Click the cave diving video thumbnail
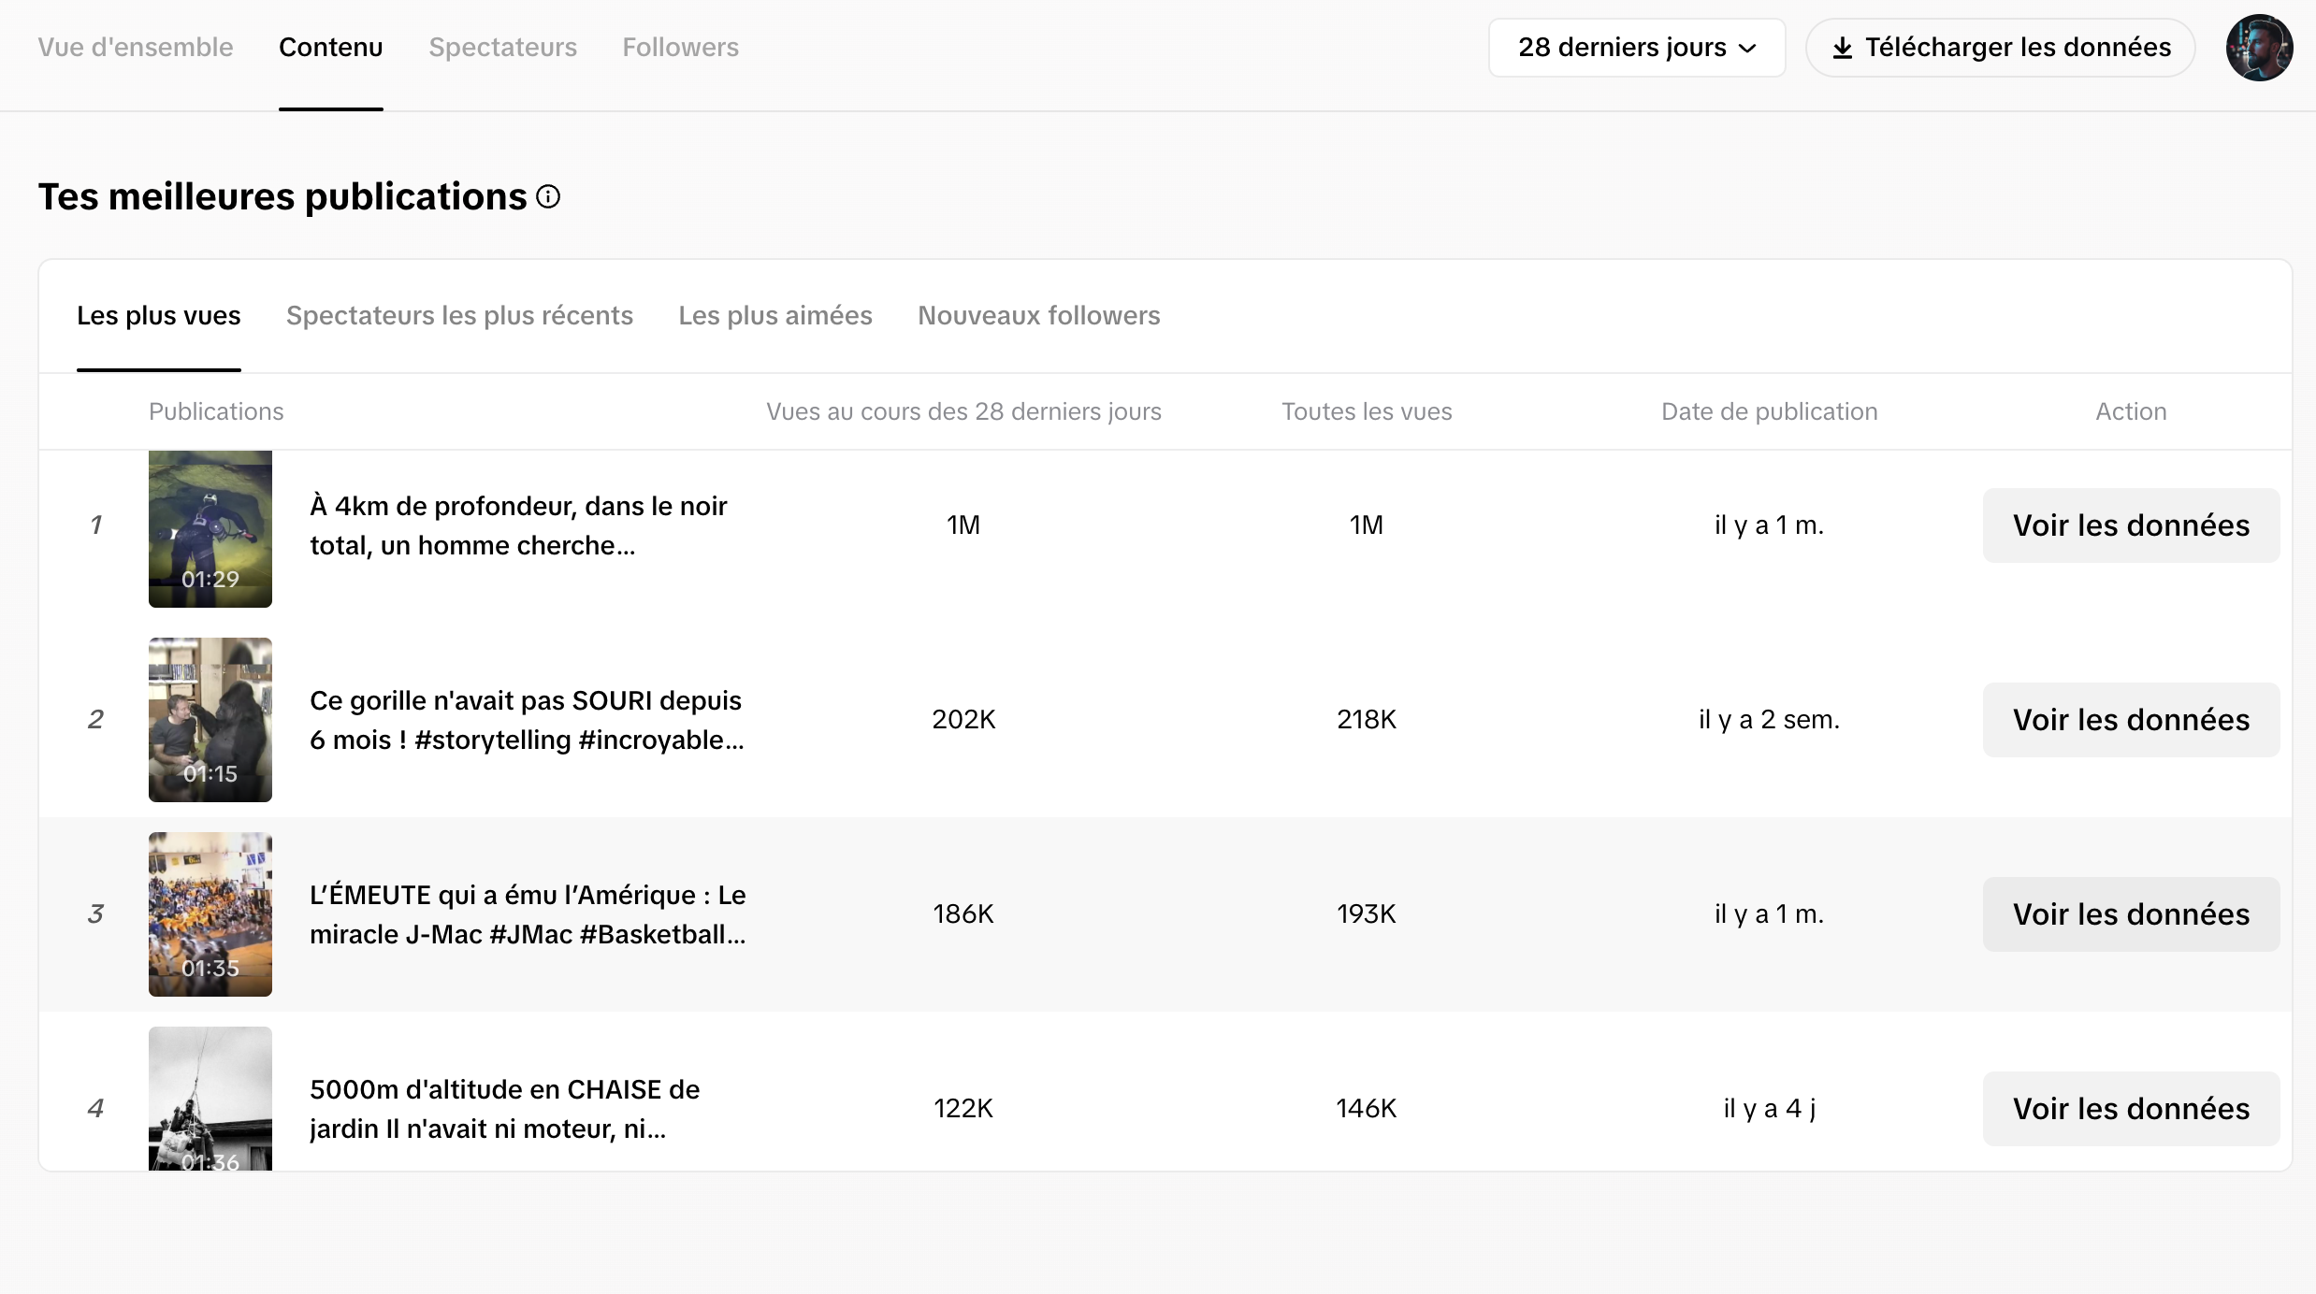This screenshot has width=2316, height=1294. tap(210, 529)
